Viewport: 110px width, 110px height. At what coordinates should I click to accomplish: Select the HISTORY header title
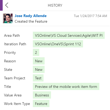55,5
